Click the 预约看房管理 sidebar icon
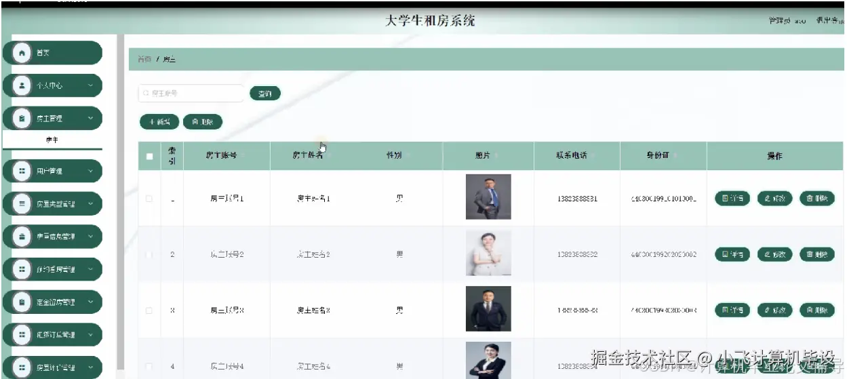Image resolution: width=847 pixels, height=379 pixels. click(22, 269)
